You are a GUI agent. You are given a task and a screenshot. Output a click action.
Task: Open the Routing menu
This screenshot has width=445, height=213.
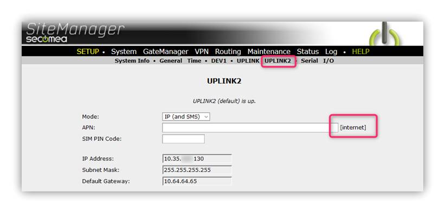pyautogui.click(x=228, y=51)
